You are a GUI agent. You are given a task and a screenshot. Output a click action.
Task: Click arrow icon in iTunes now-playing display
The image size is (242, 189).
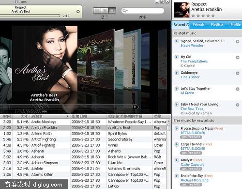pyautogui.click(x=78, y=12)
